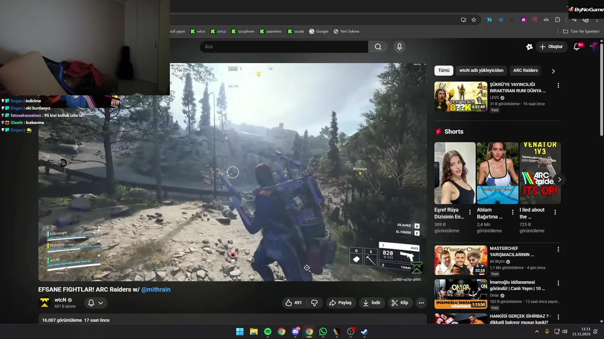
Task: Click the Oluştur create button
Action: [x=552, y=47]
